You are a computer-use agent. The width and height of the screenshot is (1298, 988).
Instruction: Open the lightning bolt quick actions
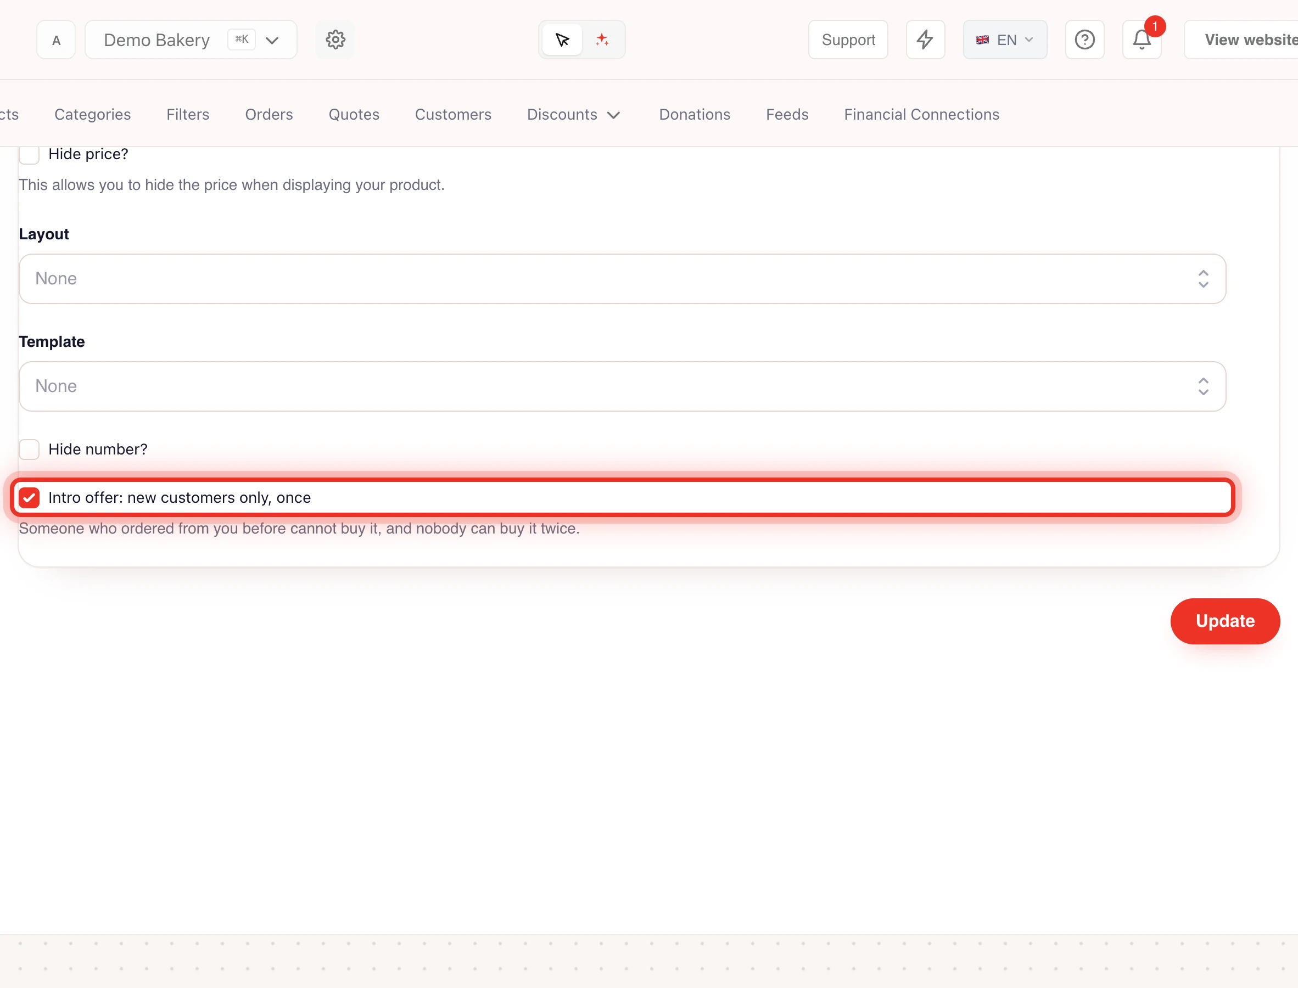[925, 40]
